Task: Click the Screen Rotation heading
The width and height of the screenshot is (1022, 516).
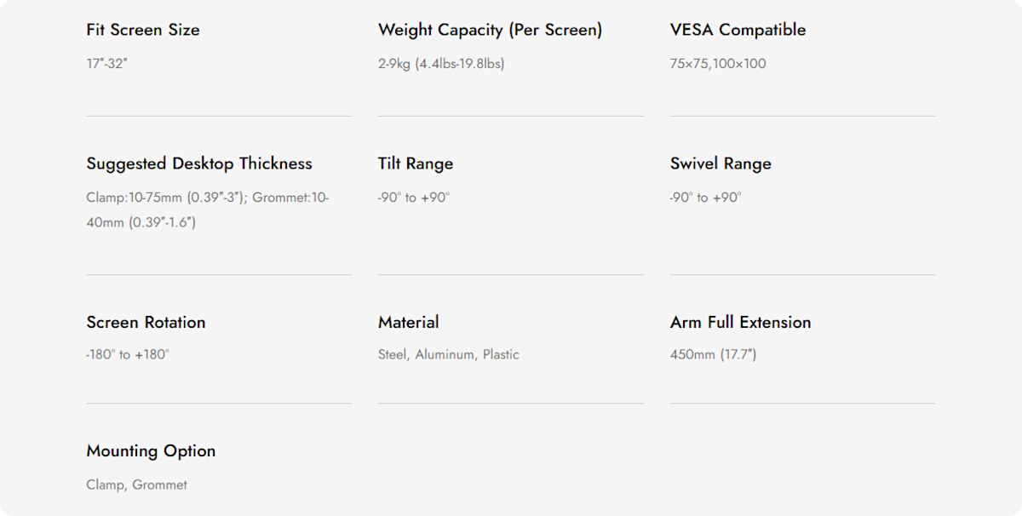Action: 146,322
